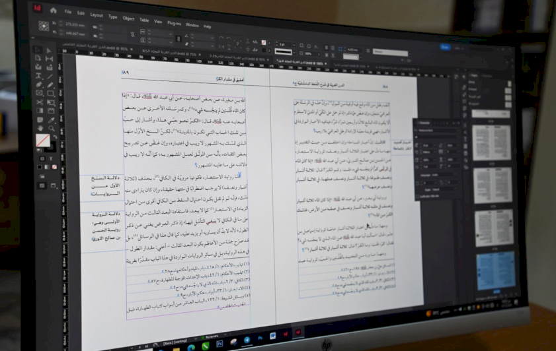Reset to default fill and stroke
The width and height of the screenshot is (556, 351).
pos(39,150)
